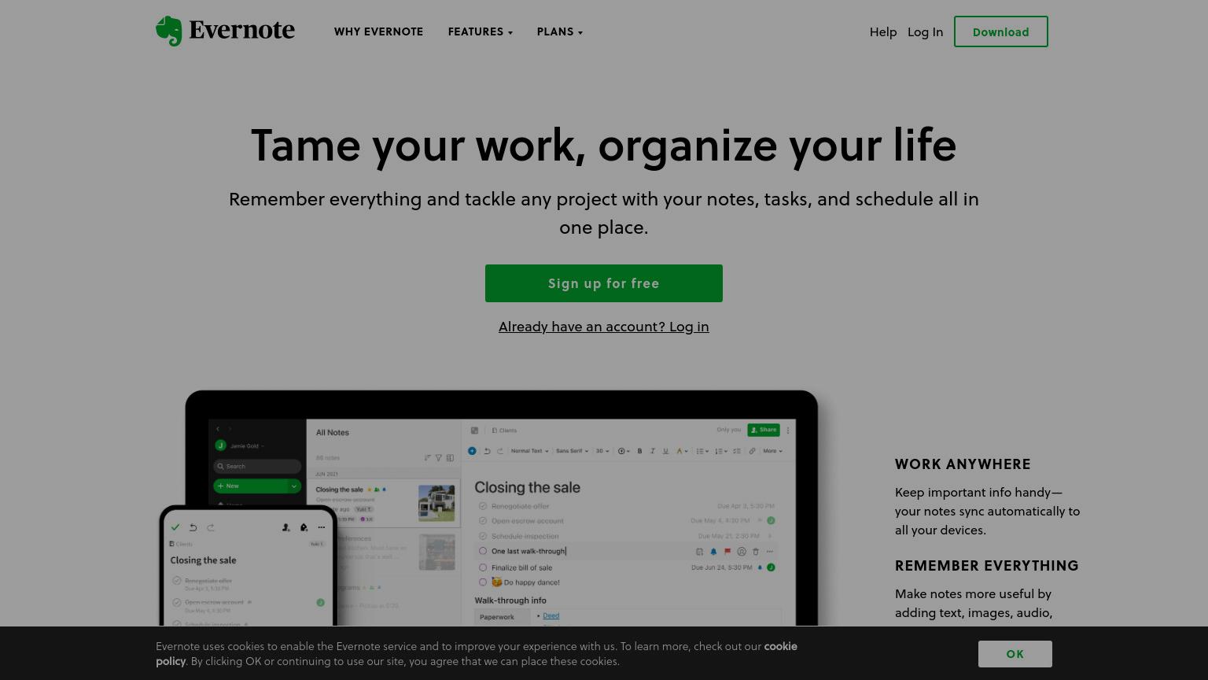This screenshot has width=1208, height=680.
Task: Open the Help page
Action: click(883, 31)
